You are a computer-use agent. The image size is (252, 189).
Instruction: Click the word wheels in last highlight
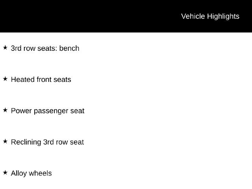coord(40,173)
